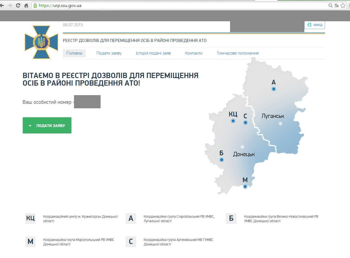This screenshot has height=258, width=350.
Task: Click the КЦ legend icon for Краматорськ
Action: click(31, 219)
